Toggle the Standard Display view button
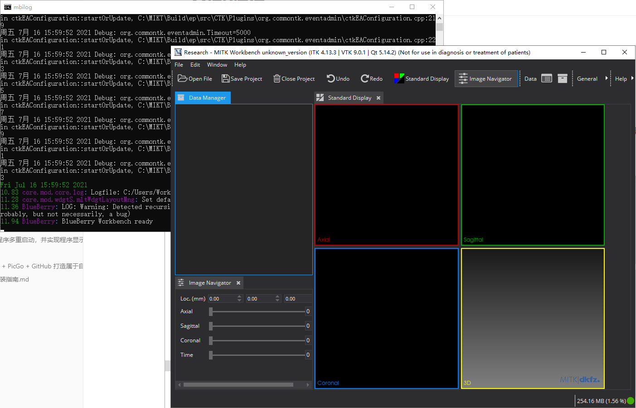Viewport: 636px width, 408px height. click(421, 78)
